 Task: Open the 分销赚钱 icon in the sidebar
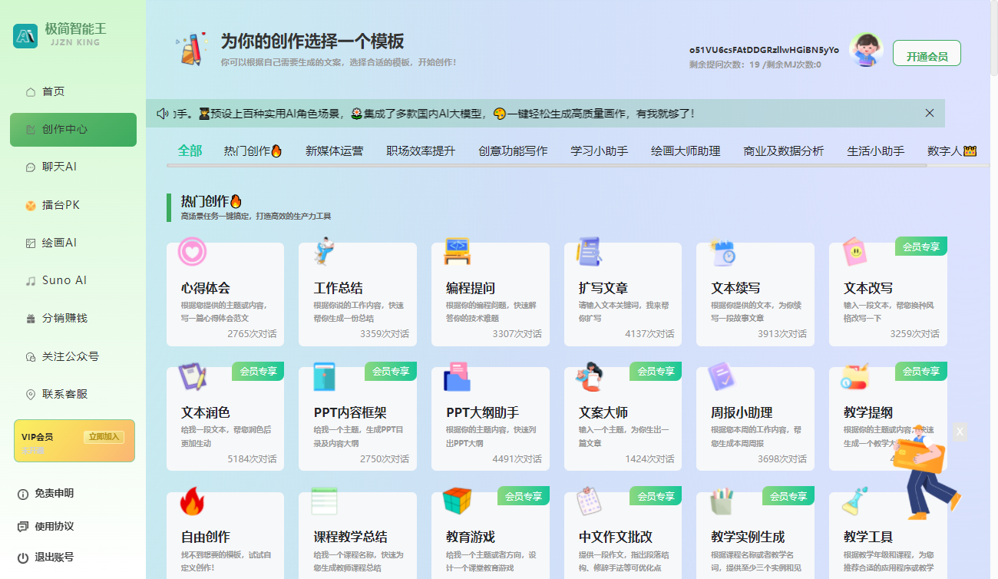[31, 319]
